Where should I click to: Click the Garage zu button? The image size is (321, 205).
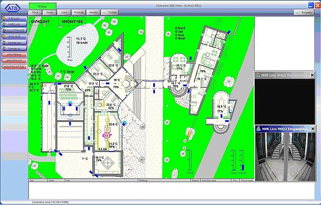pos(14,48)
